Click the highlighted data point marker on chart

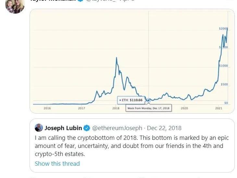(x=148, y=100)
